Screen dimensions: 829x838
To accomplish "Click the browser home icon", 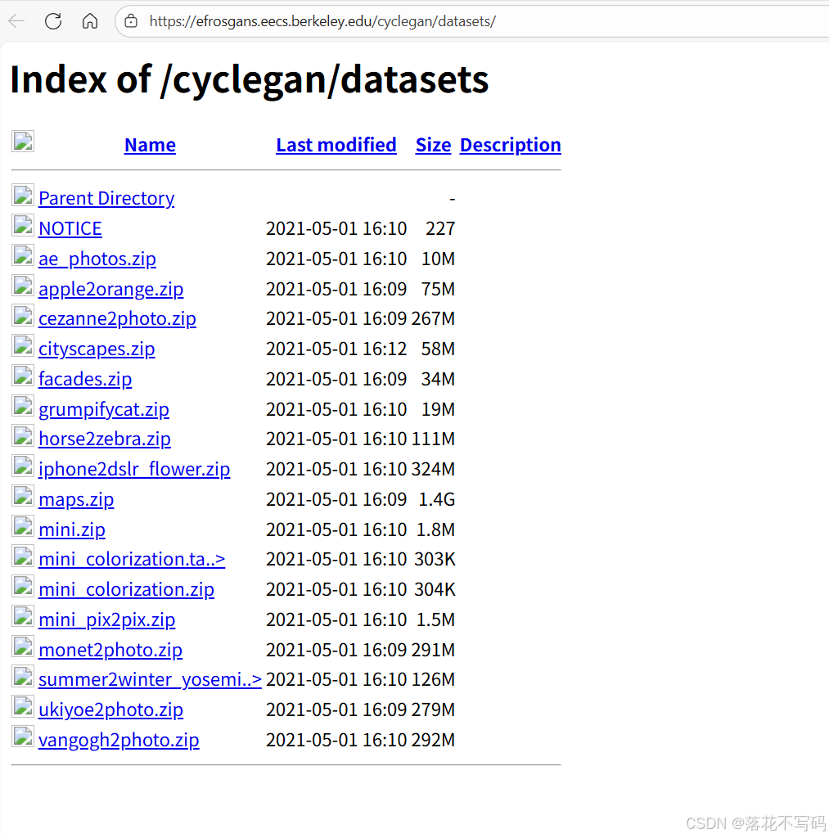I will tap(89, 21).
